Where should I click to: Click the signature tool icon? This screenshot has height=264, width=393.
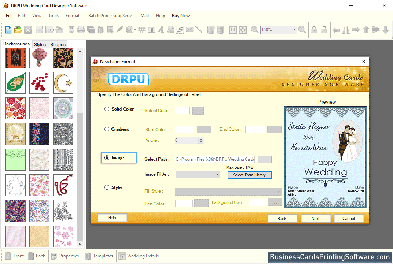point(180,30)
